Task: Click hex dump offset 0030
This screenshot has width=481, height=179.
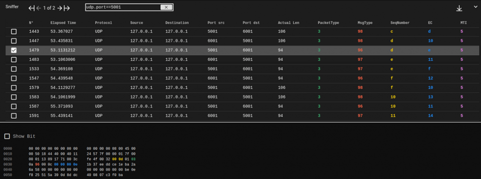Action: point(8,164)
